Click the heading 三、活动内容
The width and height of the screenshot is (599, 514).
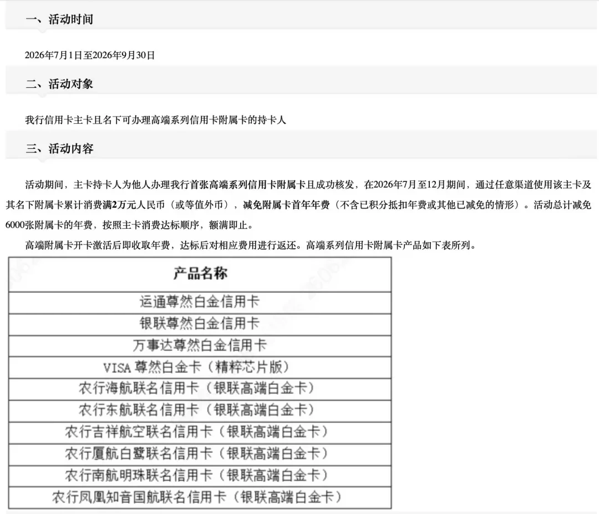[x=59, y=148]
